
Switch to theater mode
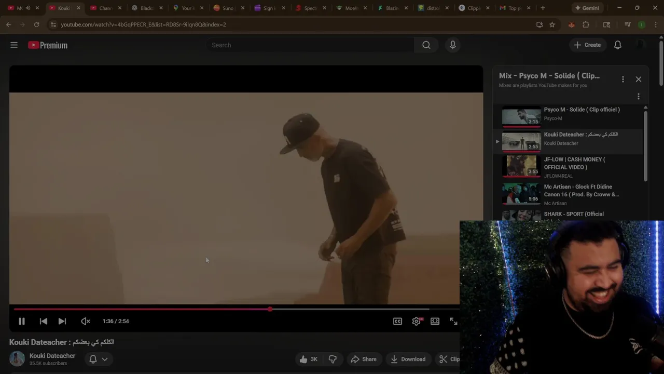click(x=435, y=322)
